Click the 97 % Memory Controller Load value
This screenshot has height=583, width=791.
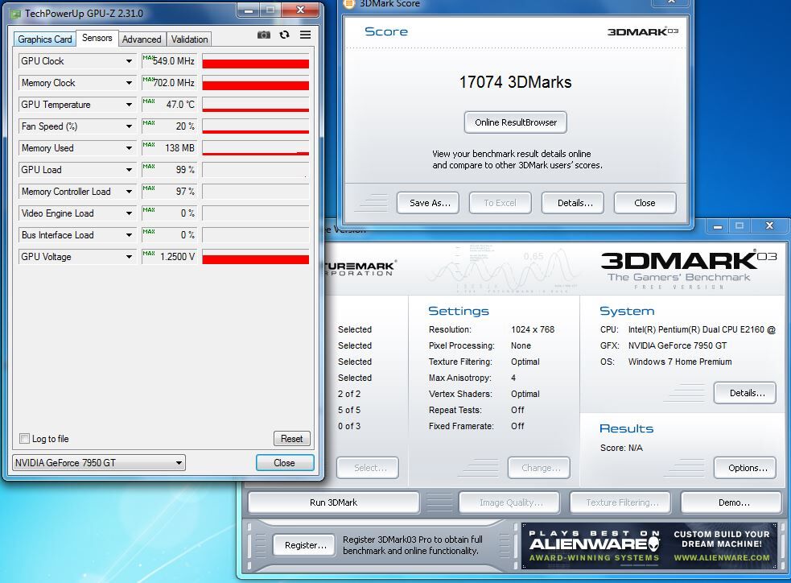point(185,192)
